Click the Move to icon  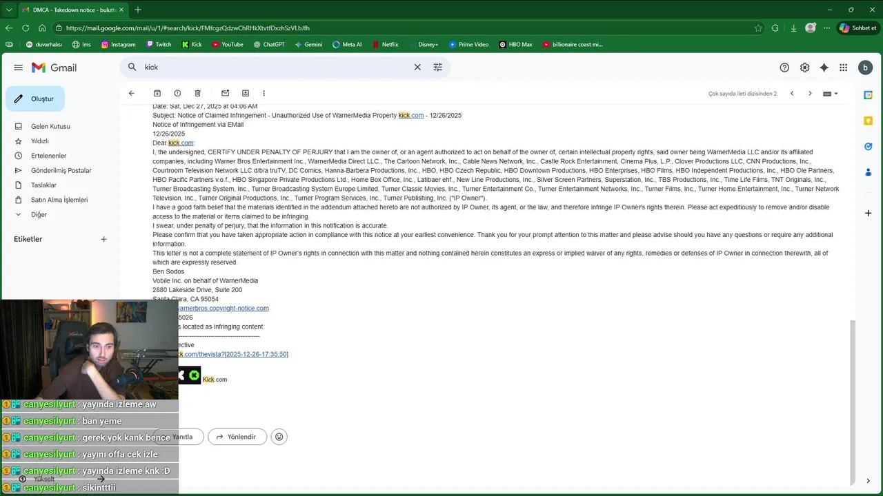click(245, 93)
